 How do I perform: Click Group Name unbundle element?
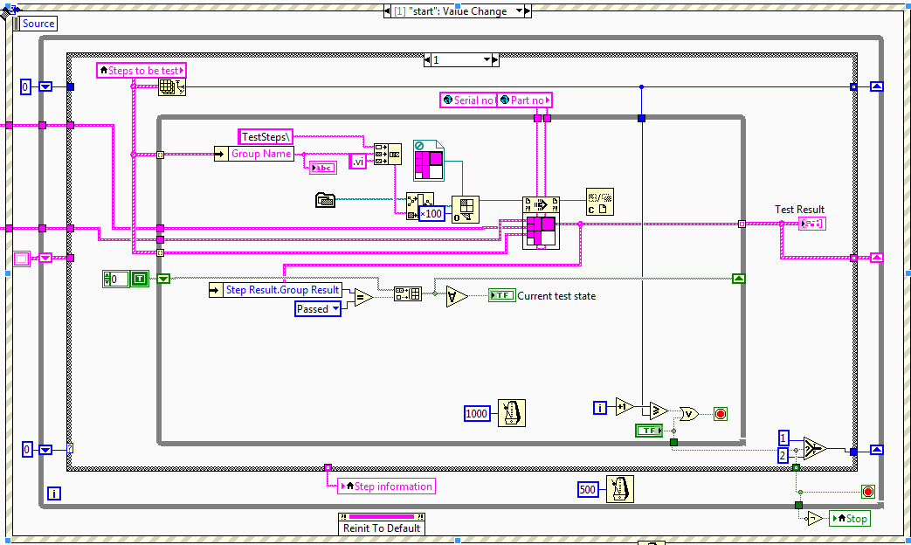[x=261, y=154]
